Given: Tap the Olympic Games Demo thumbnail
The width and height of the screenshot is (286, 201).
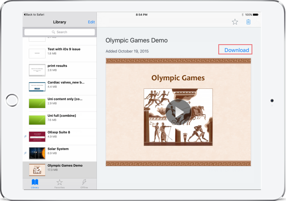Looking at the screenshot, I should pos(37,170).
